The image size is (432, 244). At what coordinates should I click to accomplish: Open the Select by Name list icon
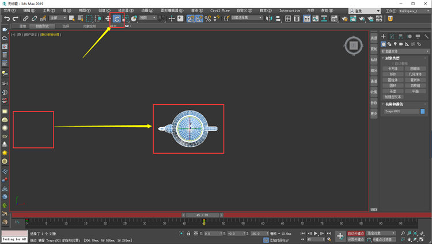pyautogui.click(x=81, y=18)
